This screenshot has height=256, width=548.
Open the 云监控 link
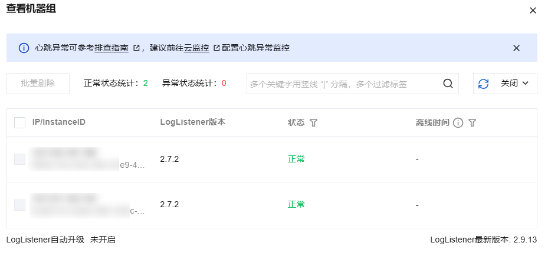coord(196,48)
